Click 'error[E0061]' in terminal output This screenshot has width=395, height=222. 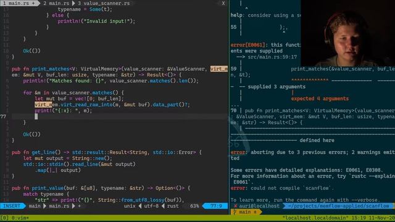[x=248, y=45]
